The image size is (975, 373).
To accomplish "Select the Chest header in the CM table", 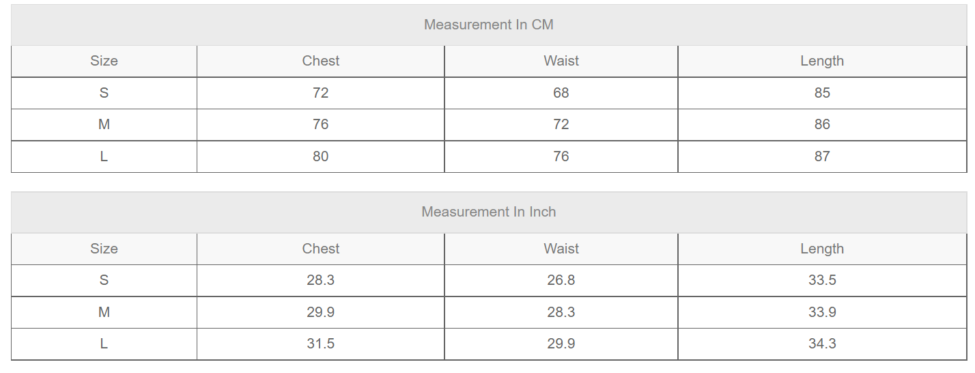I will point(320,61).
